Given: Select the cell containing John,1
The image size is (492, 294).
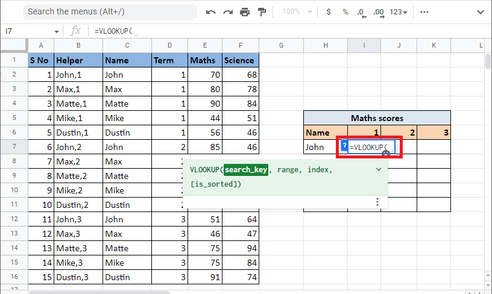Looking at the screenshot, I should coord(78,75).
